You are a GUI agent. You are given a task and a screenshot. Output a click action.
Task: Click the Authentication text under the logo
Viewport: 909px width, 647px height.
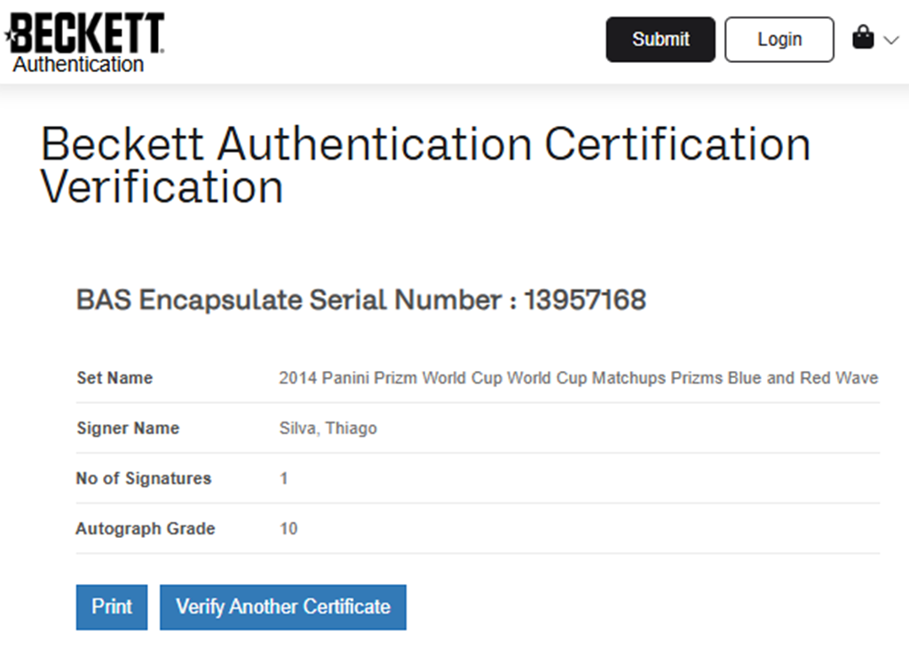click(78, 65)
